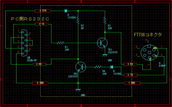This screenshot has width=172, height=107.
Task: Select the diode beside resistor R4
Action: (x=111, y=67)
